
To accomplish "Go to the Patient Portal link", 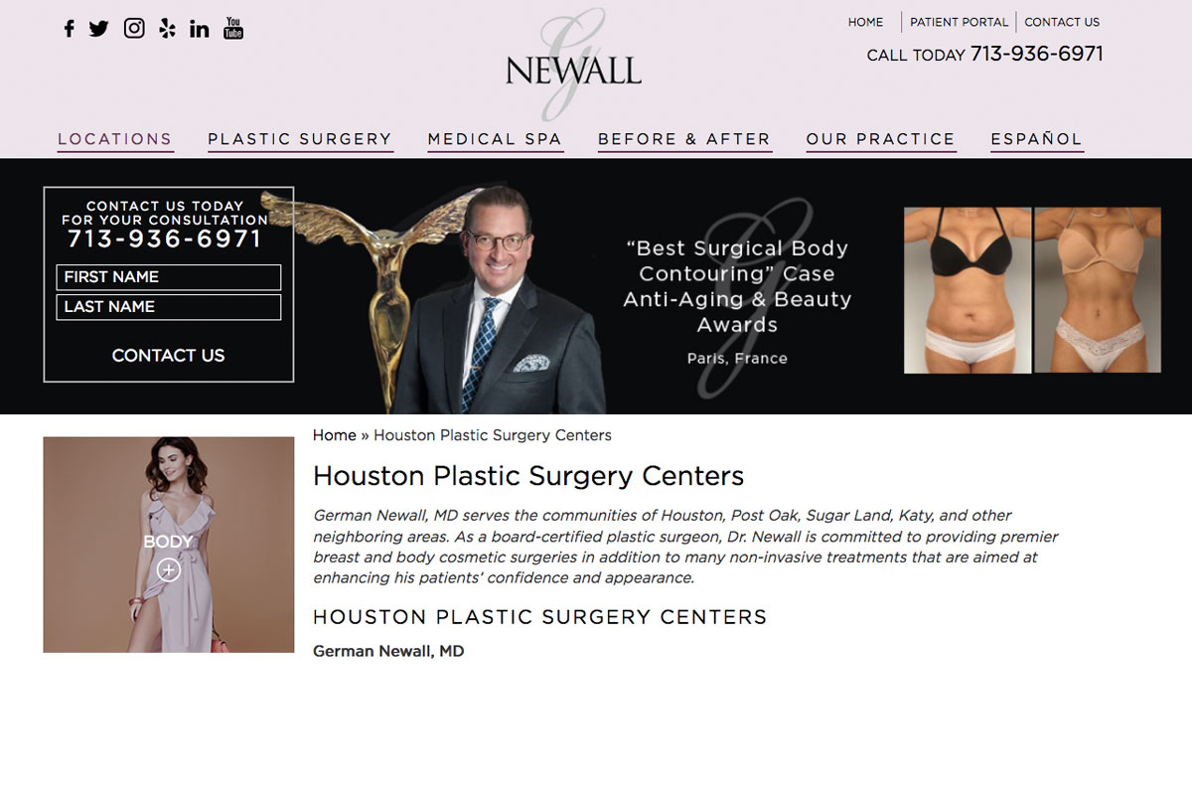I will [959, 22].
